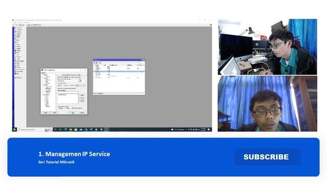
Task: Select Logging category in PuTTY tree
Action: [x=48, y=77]
